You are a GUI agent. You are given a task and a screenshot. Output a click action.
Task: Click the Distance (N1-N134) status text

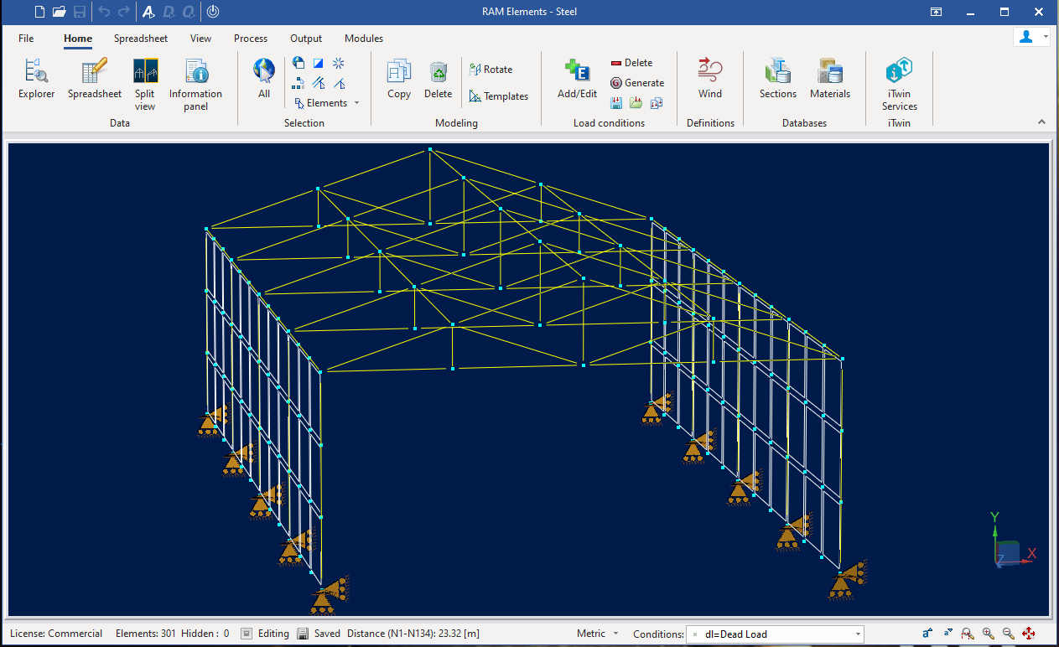point(413,634)
